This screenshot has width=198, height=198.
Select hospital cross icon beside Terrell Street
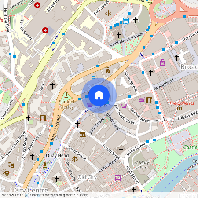coord(45,30)
